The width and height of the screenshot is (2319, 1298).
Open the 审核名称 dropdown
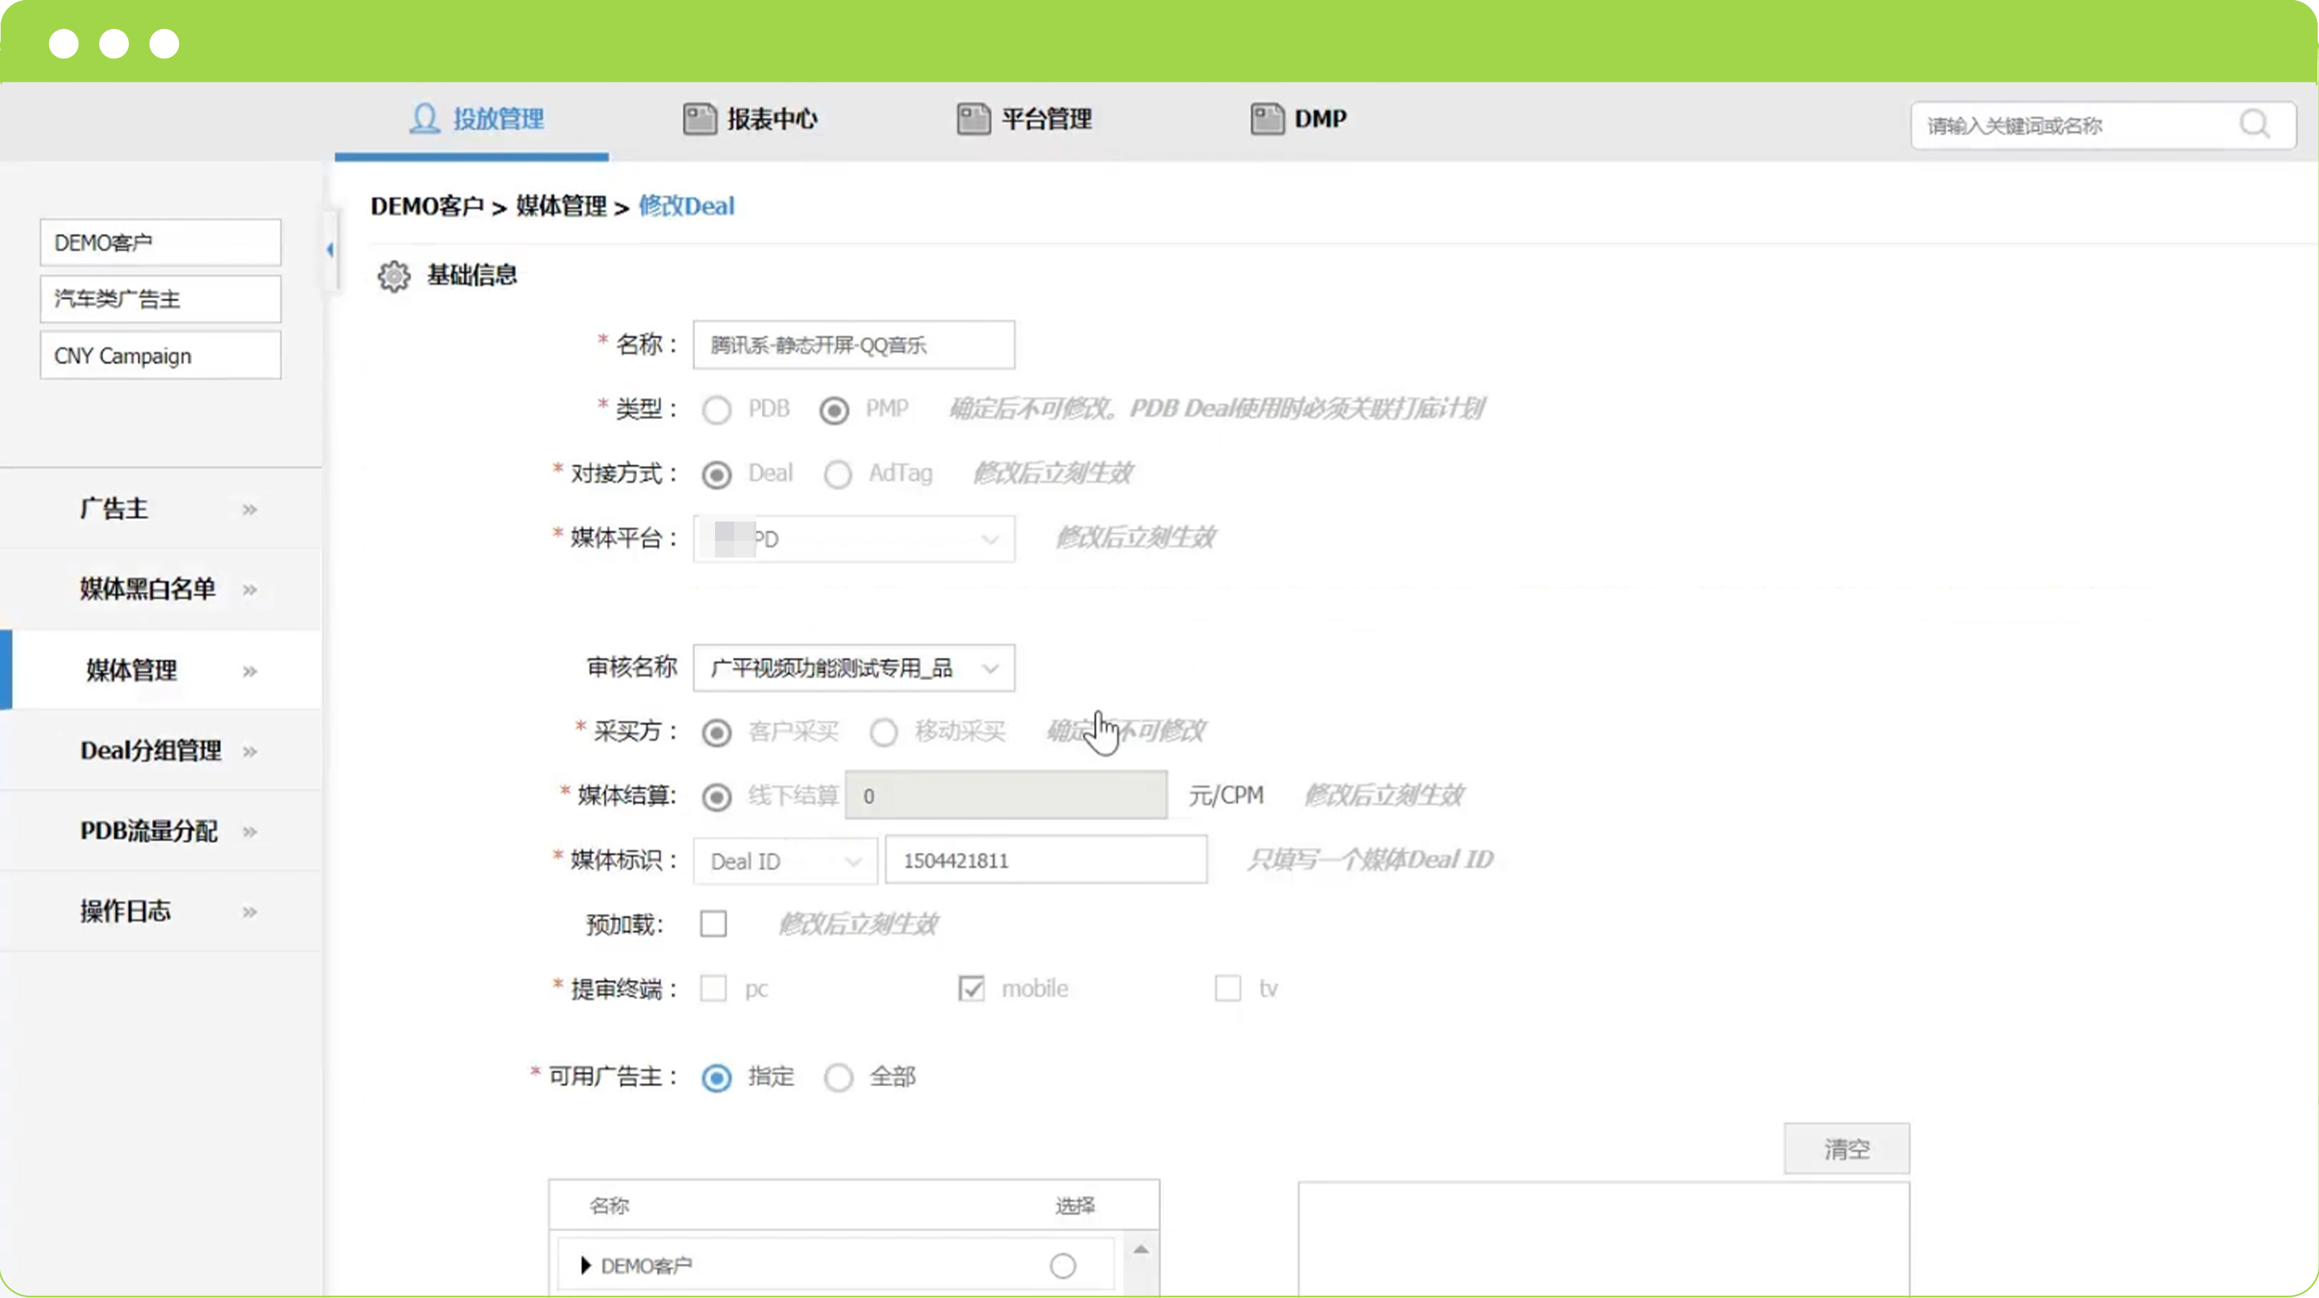pos(854,668)
